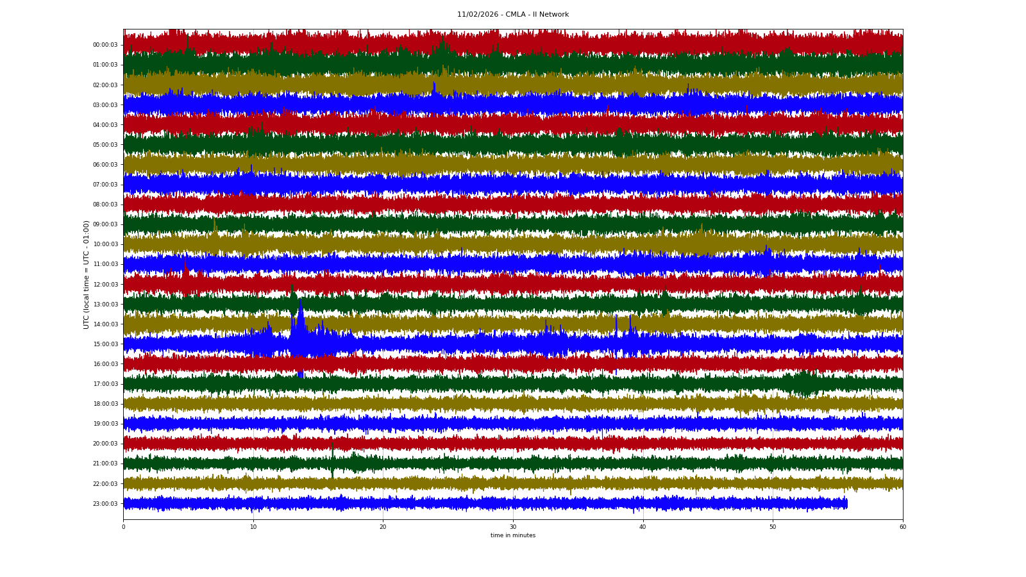Pick the 09:00:03 hour label

[x=105, y=224]
